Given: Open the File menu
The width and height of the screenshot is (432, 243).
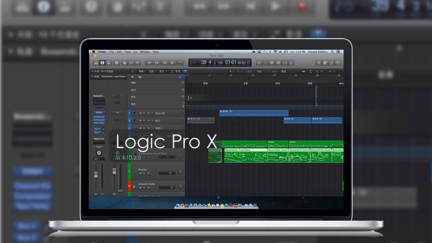Looking at the screenshot, I should coord(111,52).
